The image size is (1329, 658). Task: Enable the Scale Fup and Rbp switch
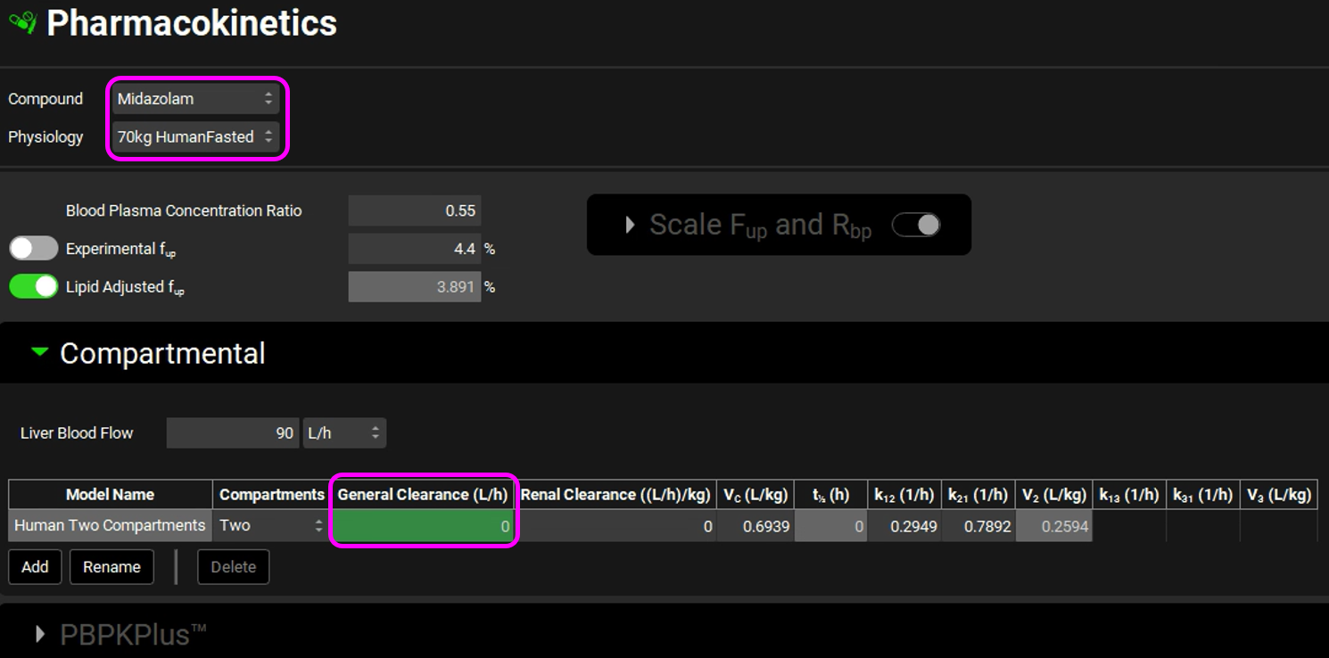coord(916,225)
